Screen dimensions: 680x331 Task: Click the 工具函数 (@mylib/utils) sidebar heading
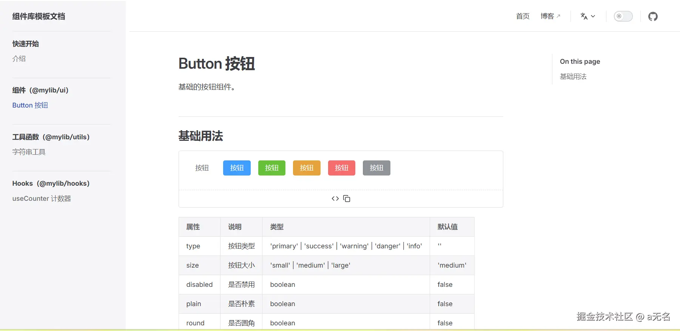[51, 137]
